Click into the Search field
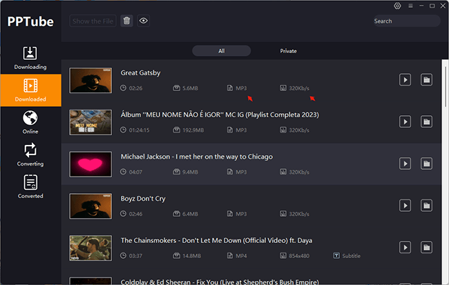 [x=405, y=21]
